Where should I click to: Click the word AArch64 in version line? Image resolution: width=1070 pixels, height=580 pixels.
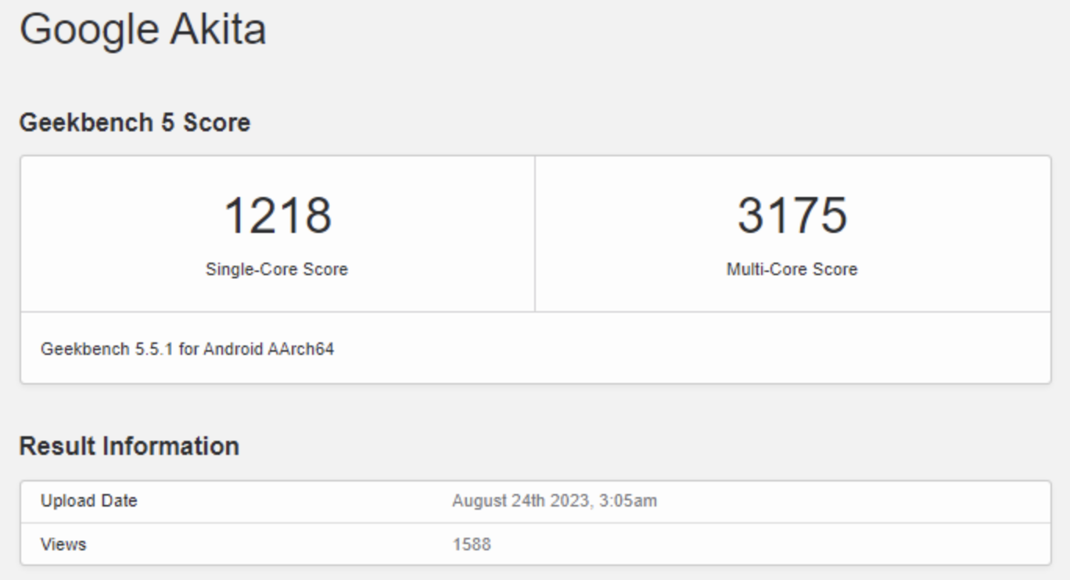[300, 349]
